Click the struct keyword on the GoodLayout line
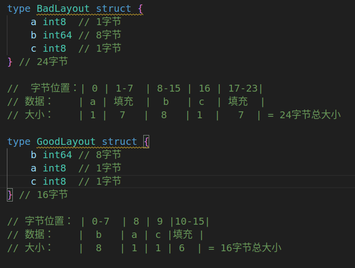Viewport: 355px width, 268px height. pos(120,142)
